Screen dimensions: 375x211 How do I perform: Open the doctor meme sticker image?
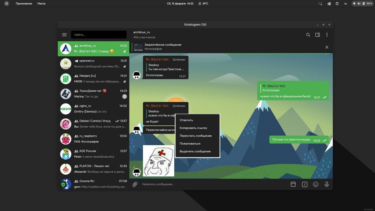click(x=158, y=161)
